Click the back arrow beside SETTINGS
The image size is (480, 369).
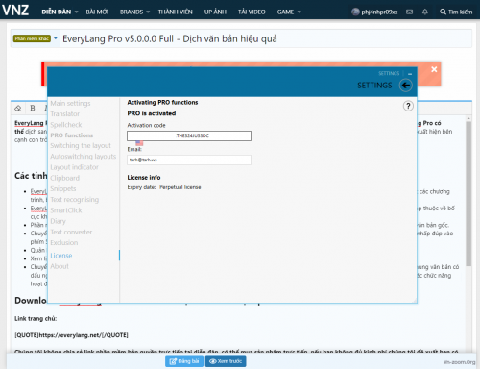405,86
